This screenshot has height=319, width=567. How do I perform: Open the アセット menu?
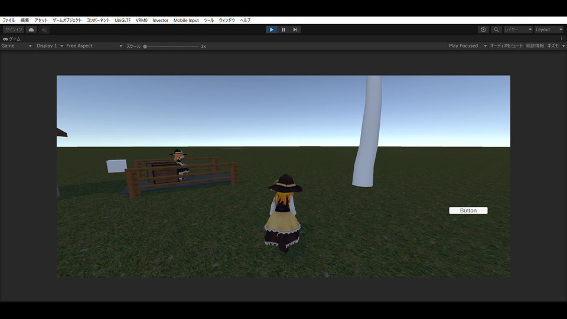tap(41, 20)
